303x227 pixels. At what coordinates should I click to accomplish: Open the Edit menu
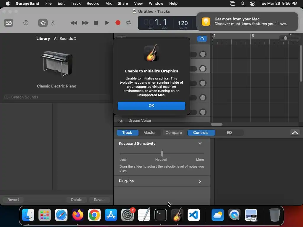(x=61, y=3)
